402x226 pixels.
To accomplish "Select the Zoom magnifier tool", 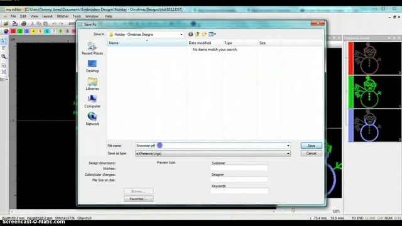I will coord(4,56).
